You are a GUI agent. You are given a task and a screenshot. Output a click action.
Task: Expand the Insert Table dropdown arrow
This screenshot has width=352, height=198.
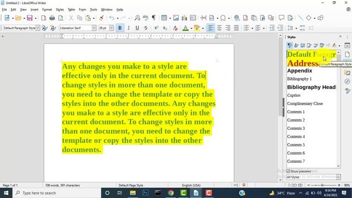170,18
